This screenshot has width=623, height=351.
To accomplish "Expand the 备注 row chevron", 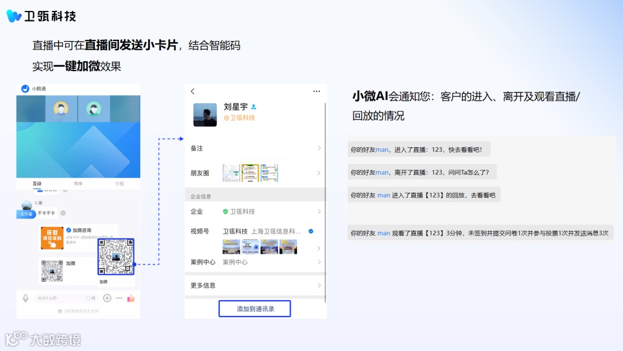I will (319, 148).
